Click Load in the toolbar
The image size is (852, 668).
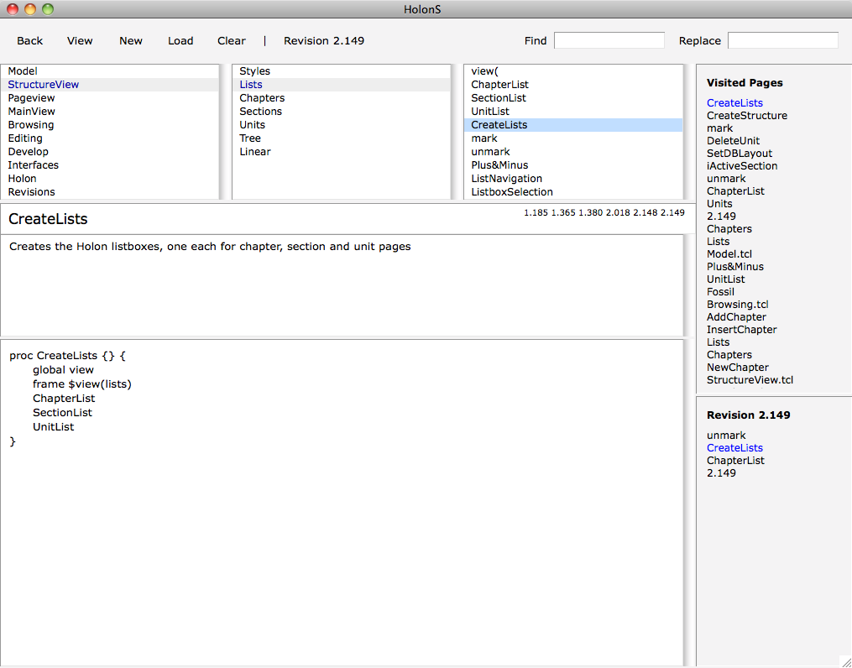[180, 40]
